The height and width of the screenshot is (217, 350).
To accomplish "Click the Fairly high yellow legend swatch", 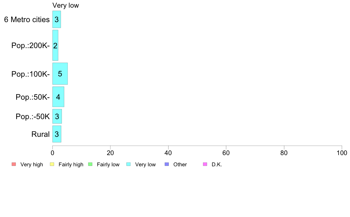I will pyautogui.click(x=52, y=164).
